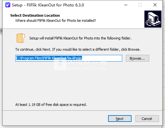Click the setup wizard computer image
This screenshot has height=128, width=165.
[153, 19]
